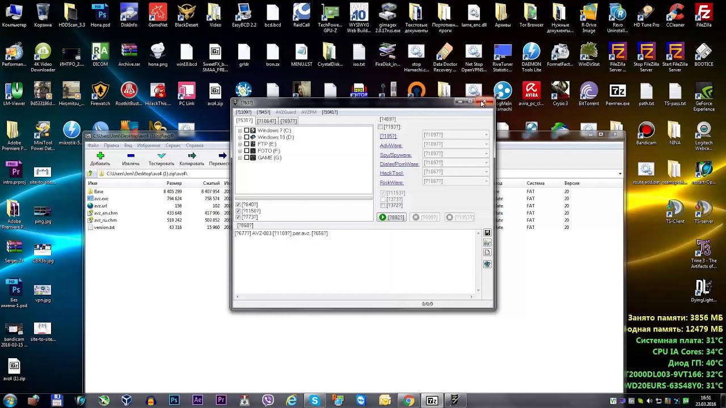
Task: Open the [?1041?] menu in AVZ
Action: tap(330, 112)
